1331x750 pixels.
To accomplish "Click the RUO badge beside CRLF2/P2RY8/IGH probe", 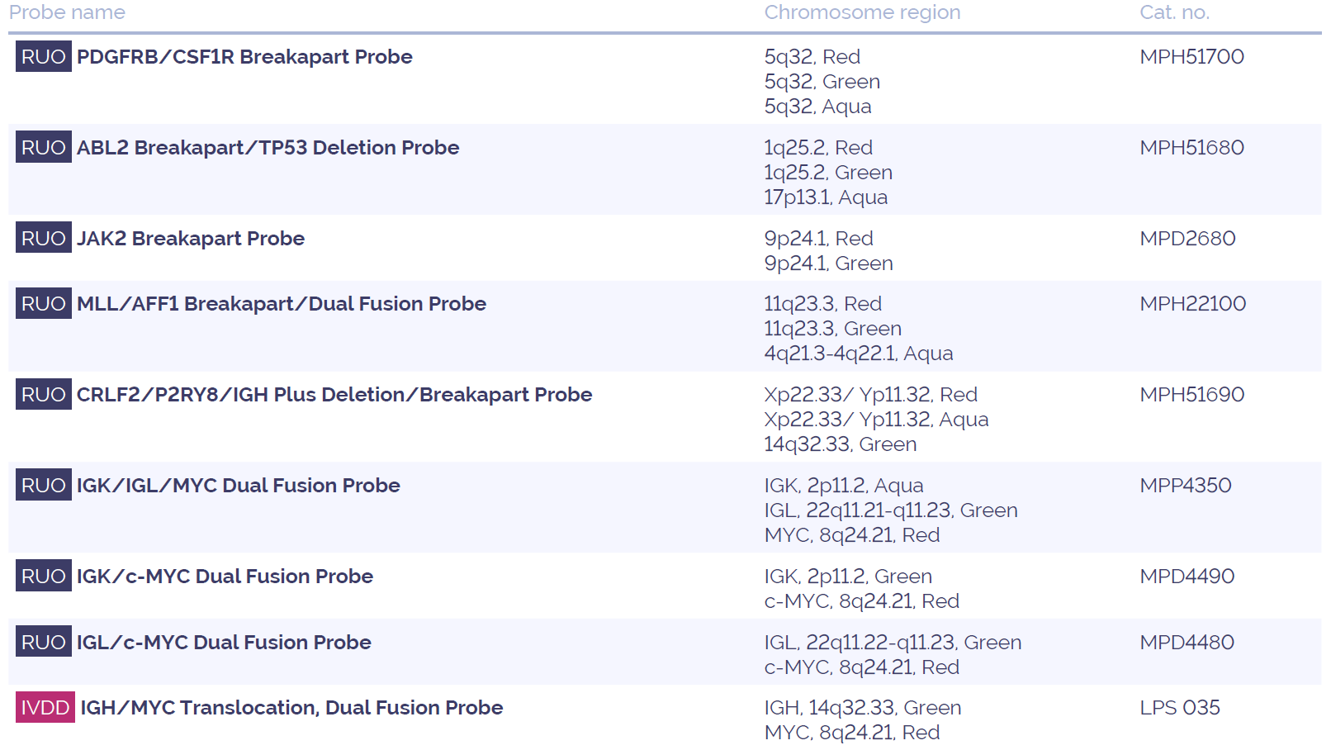I will [44, 394].
